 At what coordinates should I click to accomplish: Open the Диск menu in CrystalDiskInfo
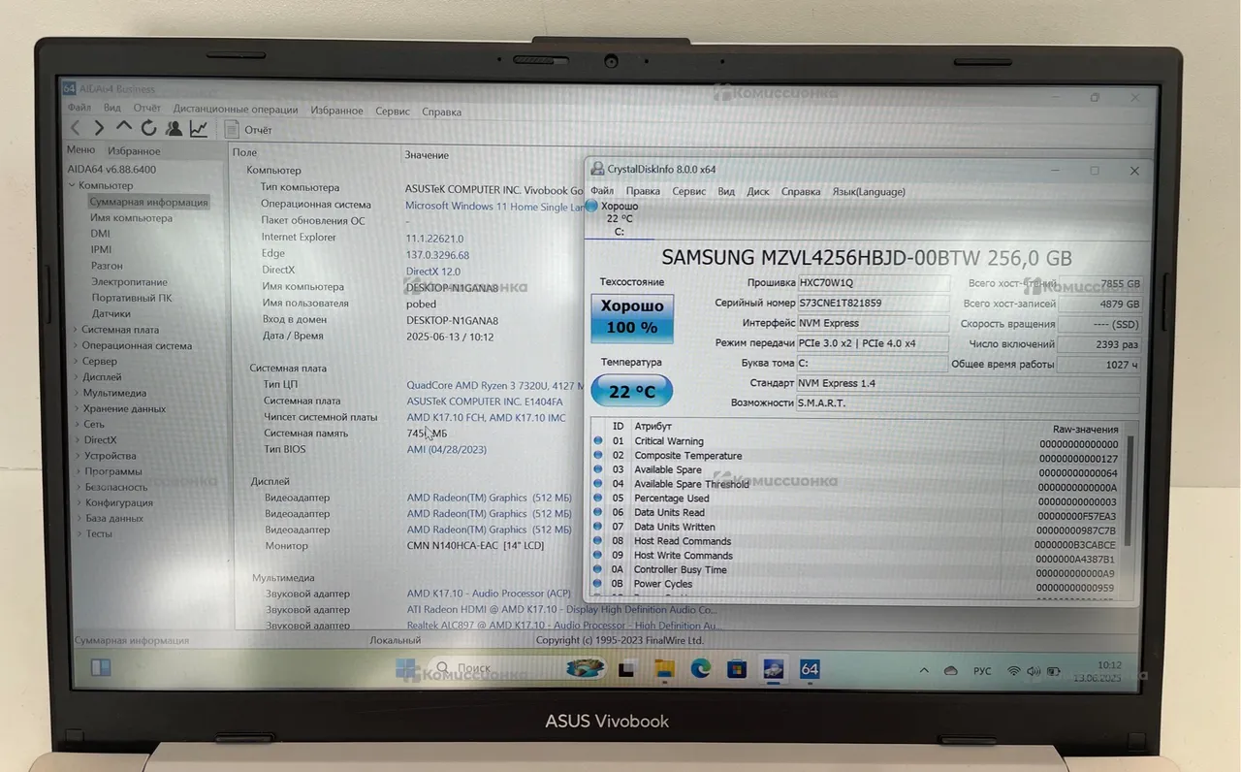(x=758, y=191)
